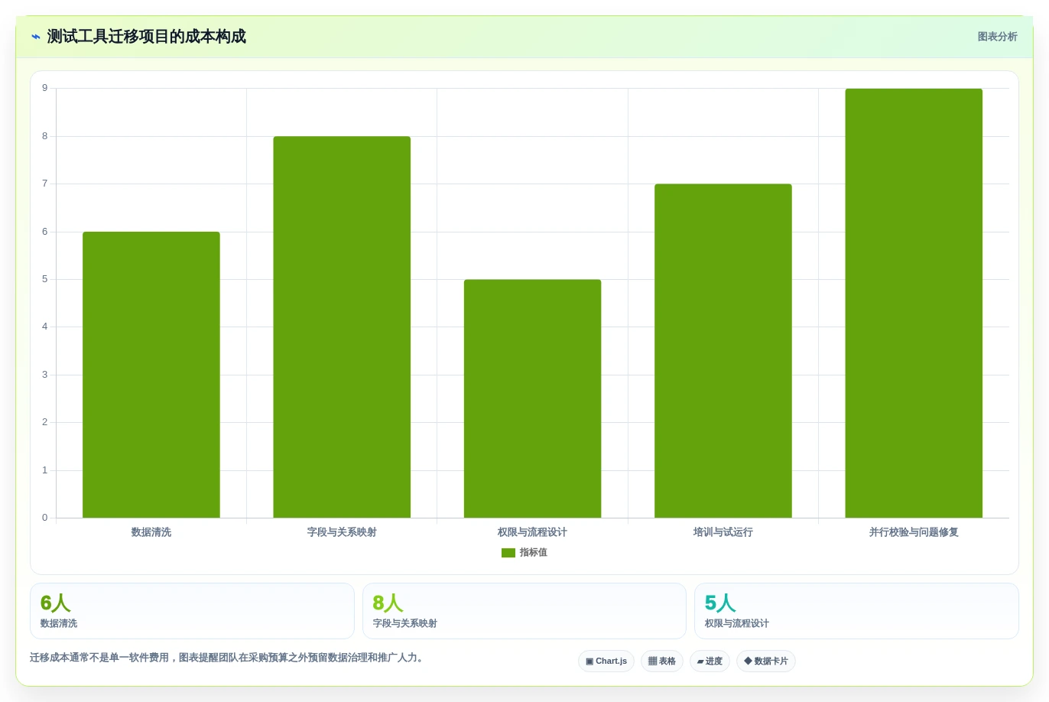Click the 培训与试运行 bar in chart

click(723, 351)
